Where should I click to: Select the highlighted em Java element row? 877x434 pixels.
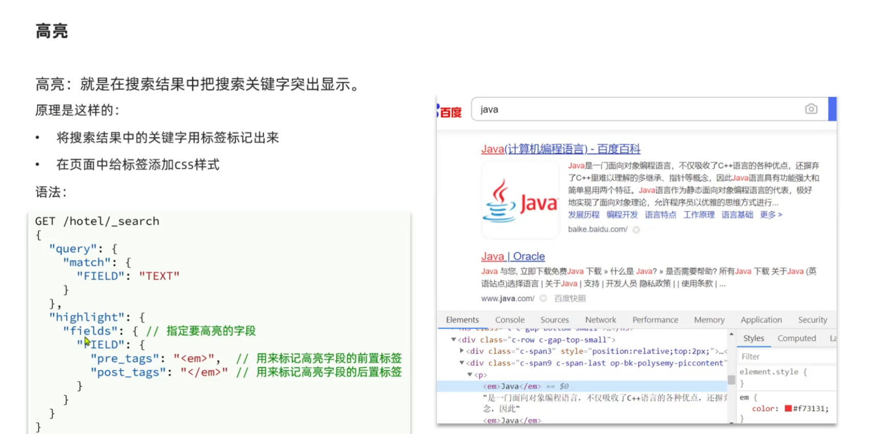tap(582, 386)
